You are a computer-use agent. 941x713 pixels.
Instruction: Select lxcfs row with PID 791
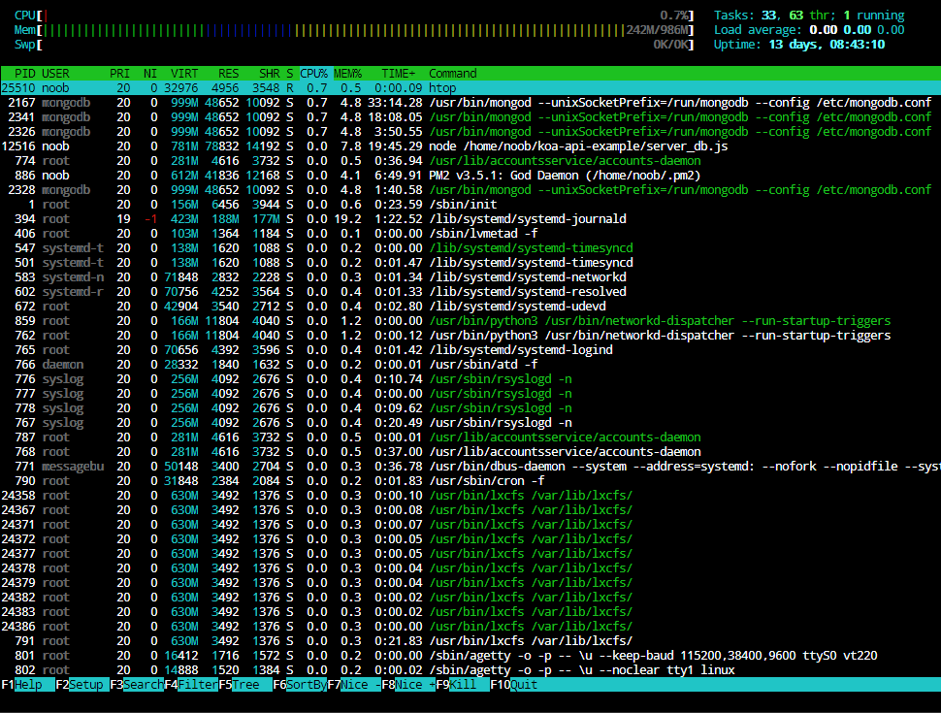[470, 641]
